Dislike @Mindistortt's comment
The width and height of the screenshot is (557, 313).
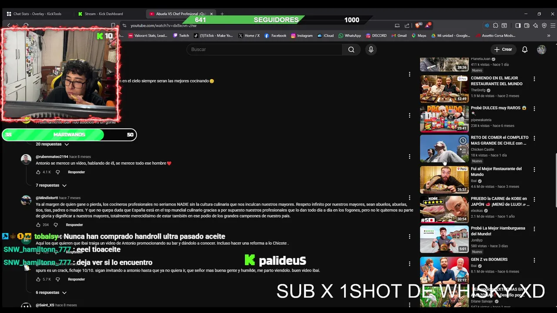click(x=56, y=225)
